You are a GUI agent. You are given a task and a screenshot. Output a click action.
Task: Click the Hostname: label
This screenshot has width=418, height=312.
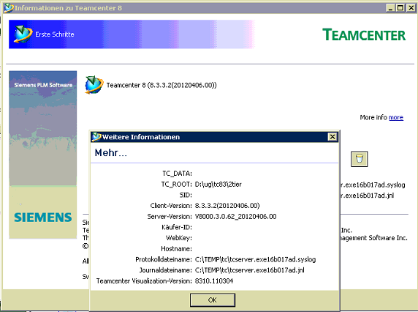click(176, 249)
